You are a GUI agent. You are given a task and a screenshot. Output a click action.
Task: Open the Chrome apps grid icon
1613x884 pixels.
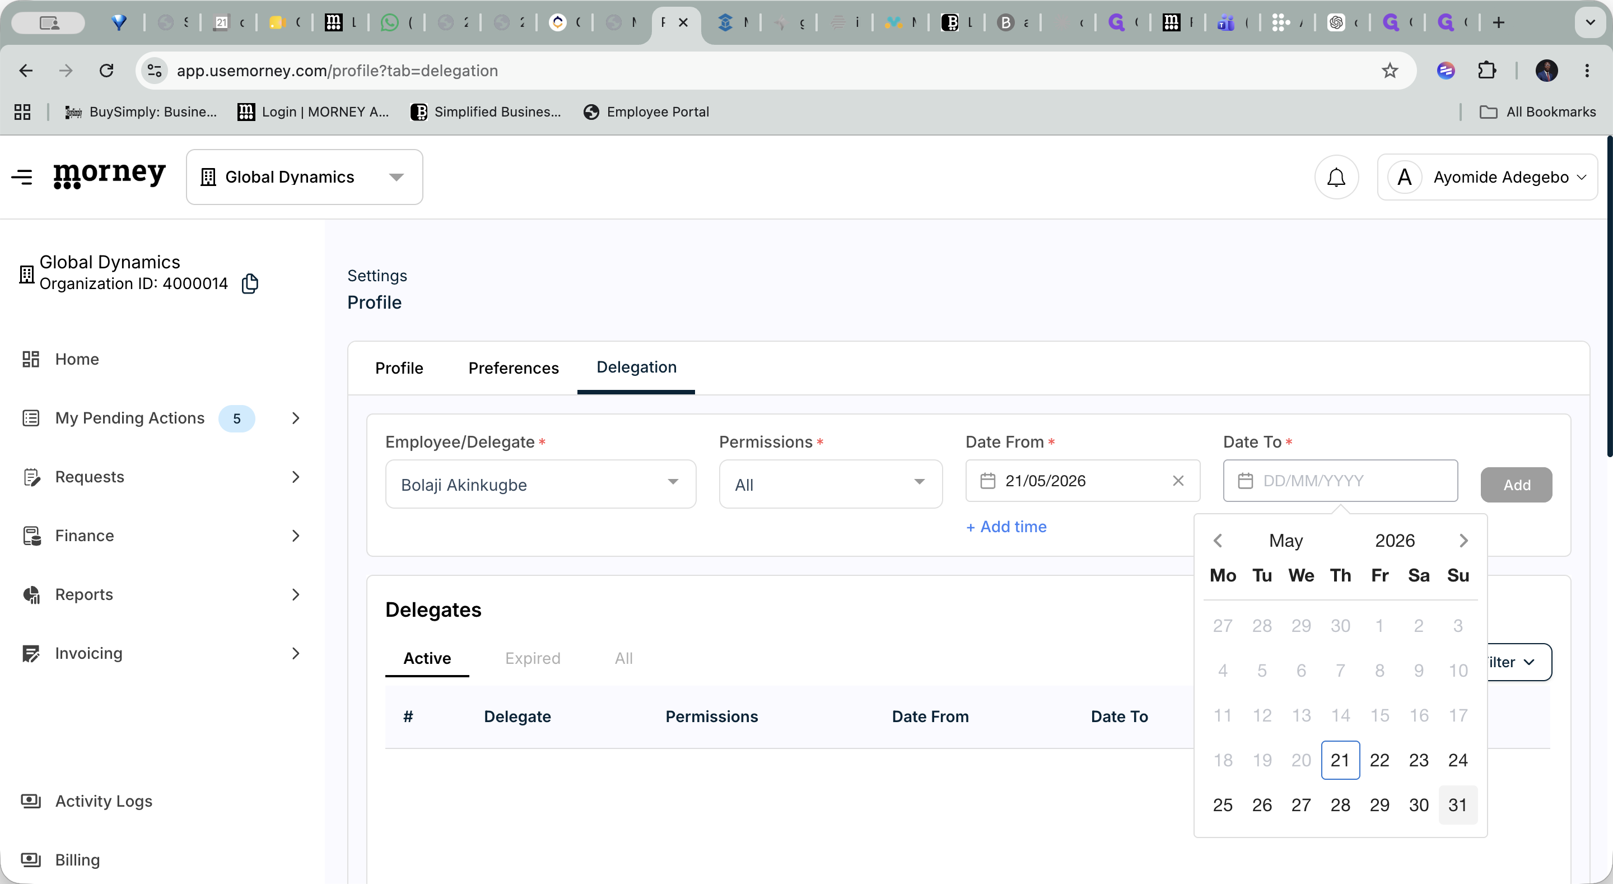coord(22,111)
